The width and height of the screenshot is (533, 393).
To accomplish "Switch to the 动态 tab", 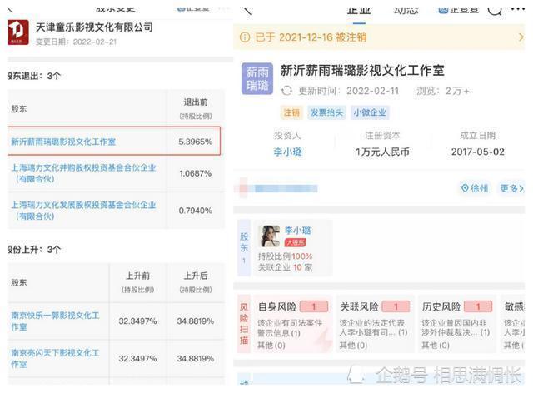I will coord(406,9).
